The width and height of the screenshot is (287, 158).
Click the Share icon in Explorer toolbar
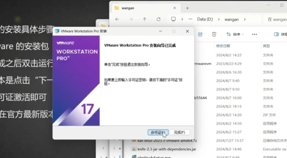(x=200, y=34)
